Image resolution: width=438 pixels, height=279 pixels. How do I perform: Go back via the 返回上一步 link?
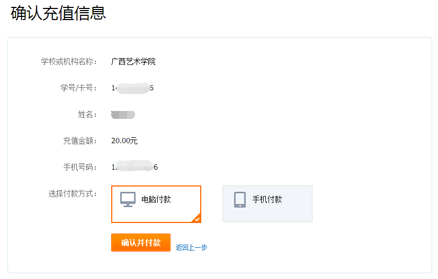click(x=191, y=247)
